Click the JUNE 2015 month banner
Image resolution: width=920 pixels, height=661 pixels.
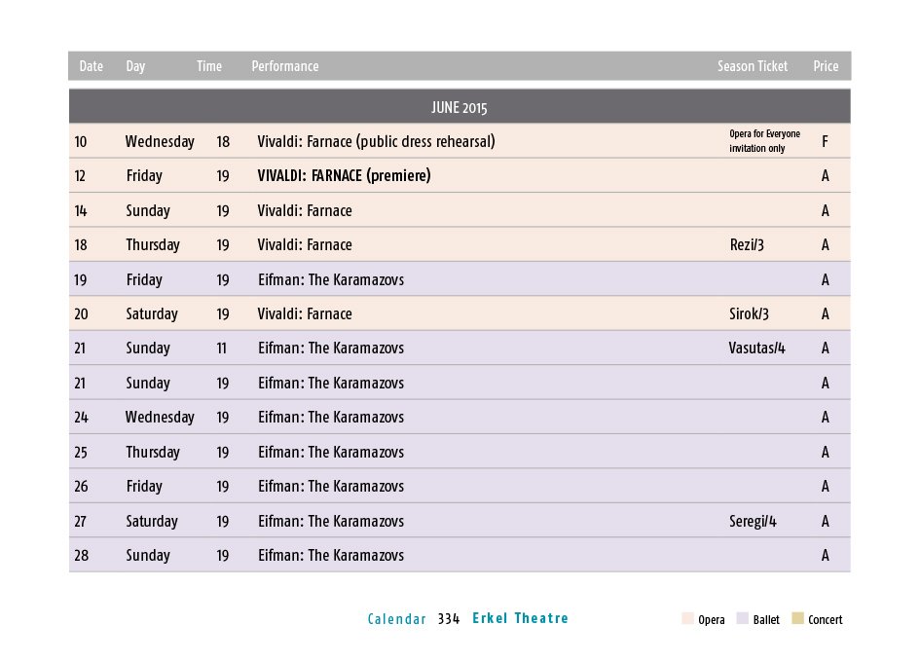click(460, 107)
